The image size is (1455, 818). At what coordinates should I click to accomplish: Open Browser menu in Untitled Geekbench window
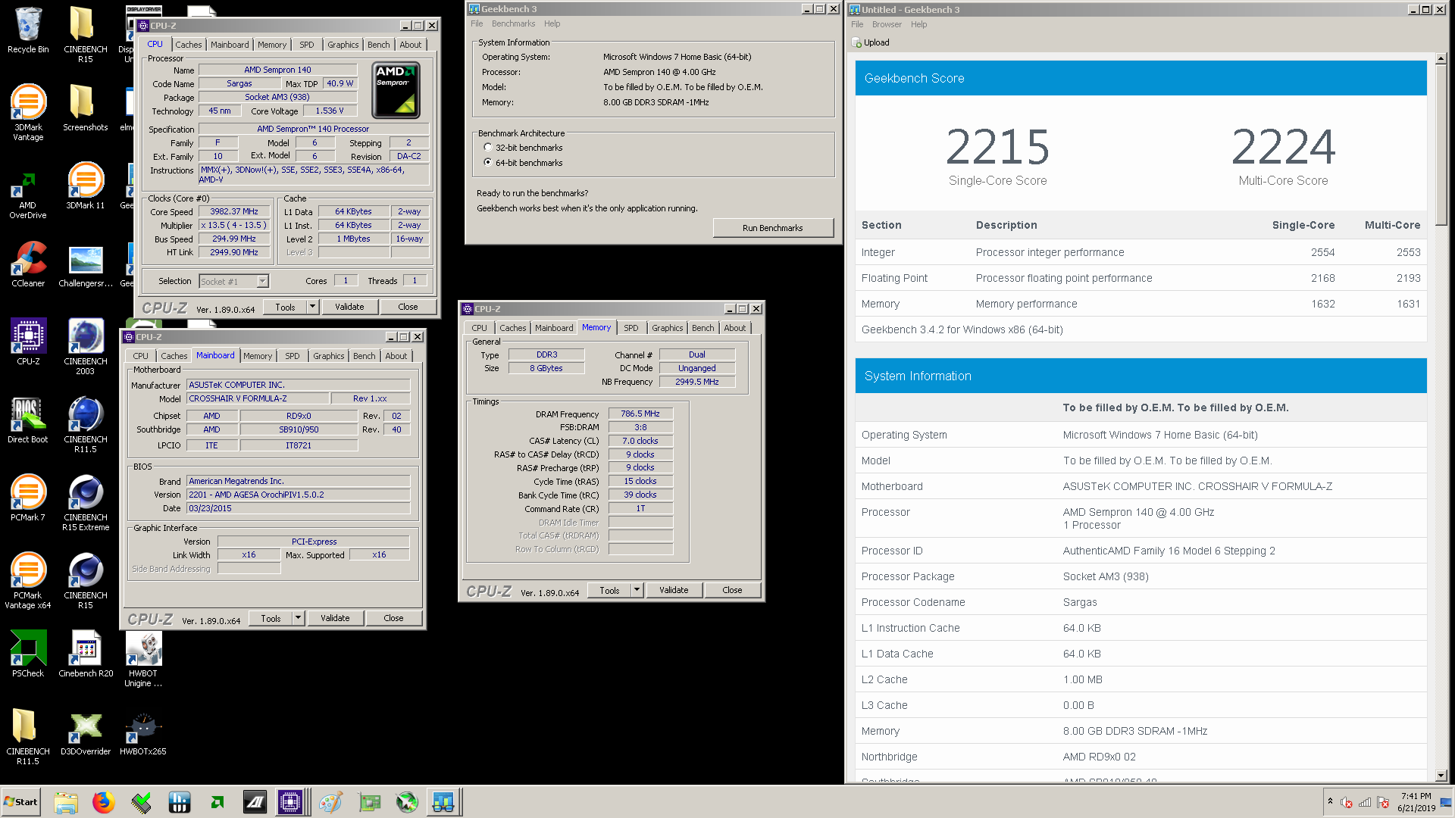click(887, 24)
